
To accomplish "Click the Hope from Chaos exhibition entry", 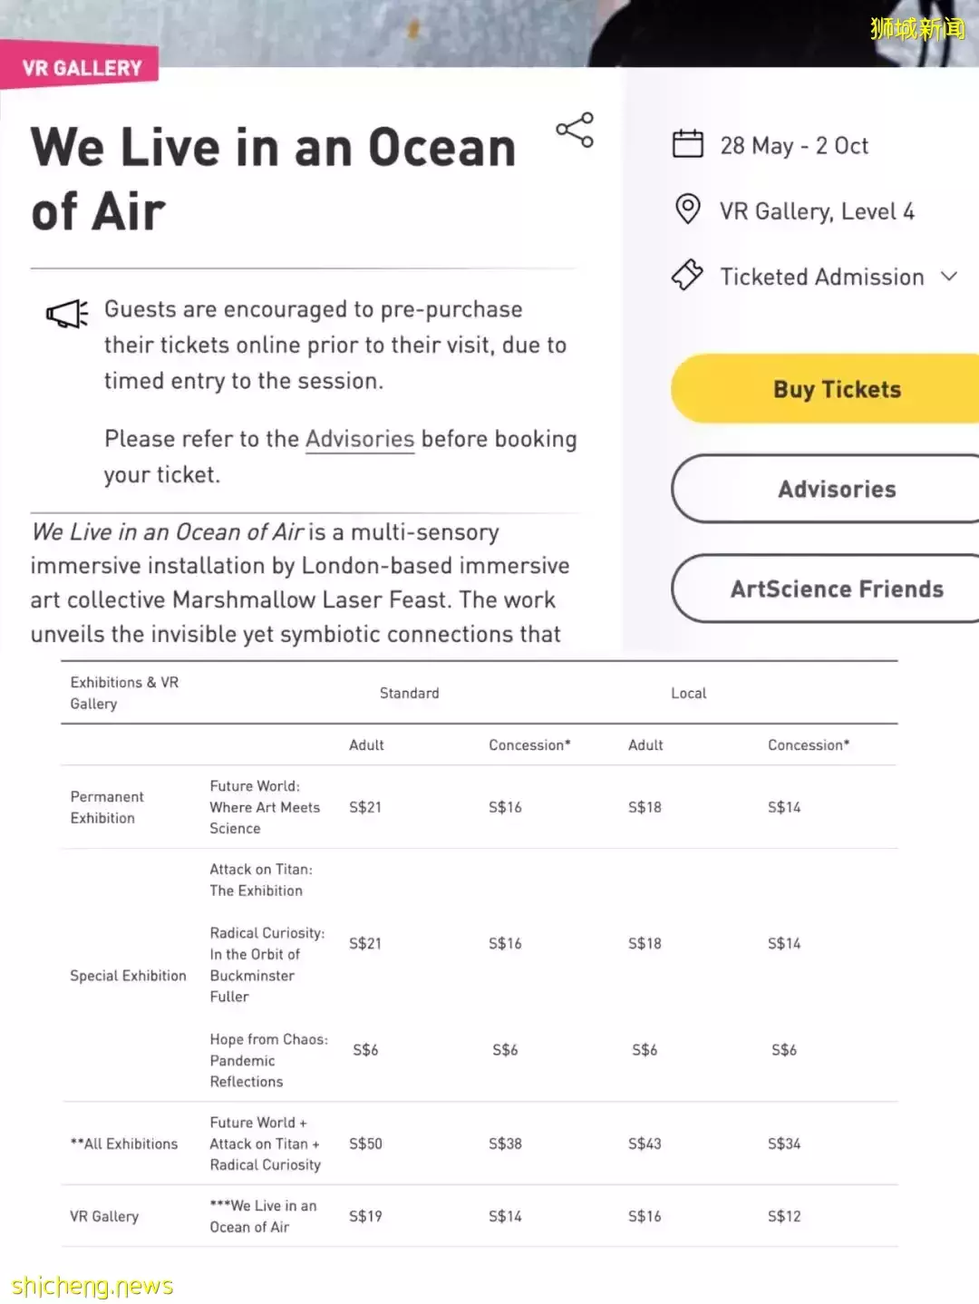I will pos(268,1060).
